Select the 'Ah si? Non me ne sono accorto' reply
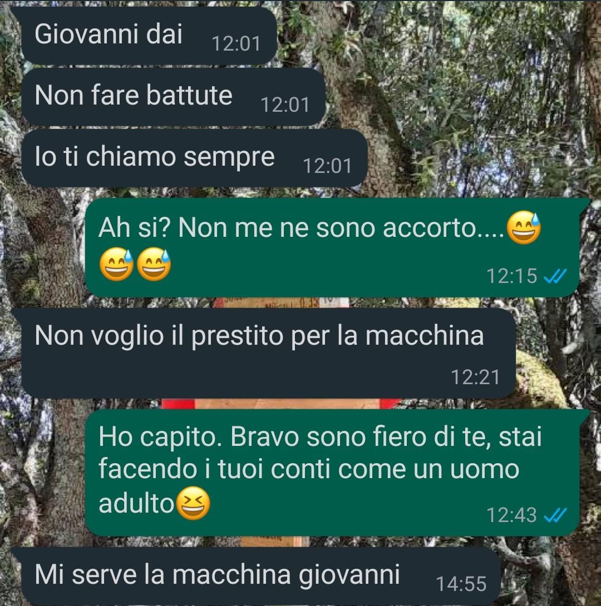Screen dimensions: 601x606 click(332, 248)
